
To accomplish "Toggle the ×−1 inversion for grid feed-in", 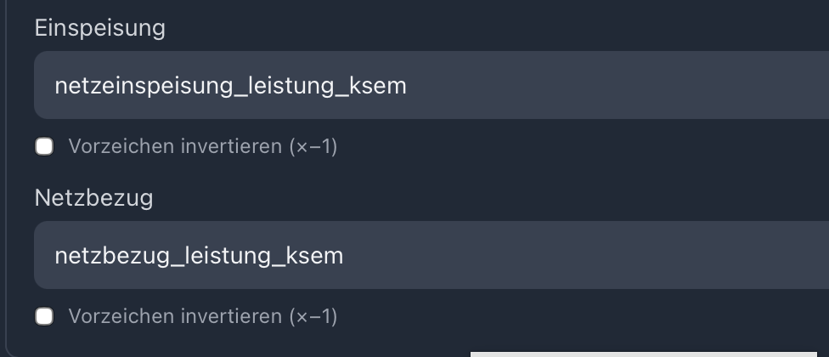I will point(44,146).
